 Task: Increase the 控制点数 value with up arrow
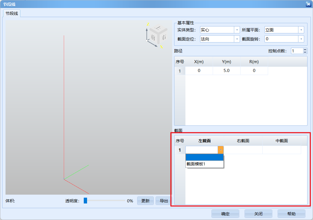pos(305,50)
